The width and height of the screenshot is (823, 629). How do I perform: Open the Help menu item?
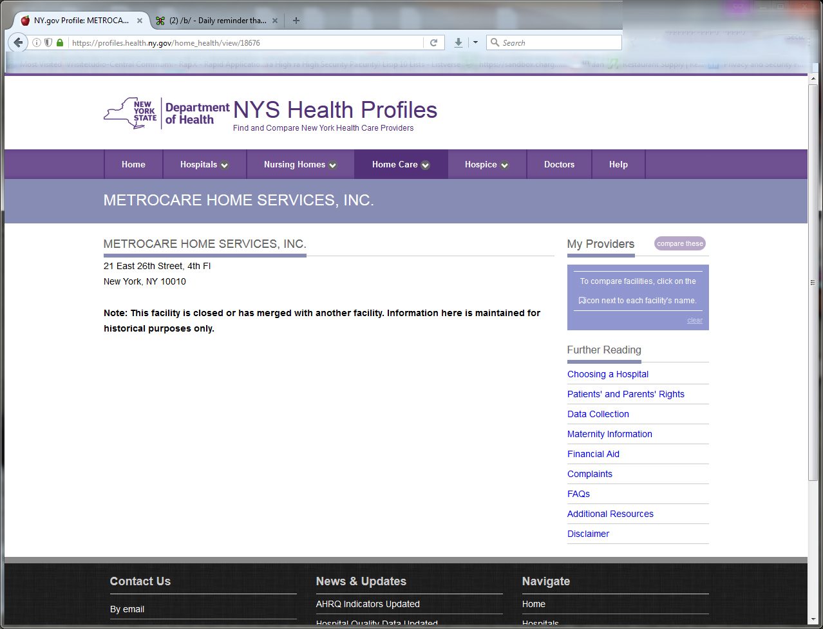point(618,164)
